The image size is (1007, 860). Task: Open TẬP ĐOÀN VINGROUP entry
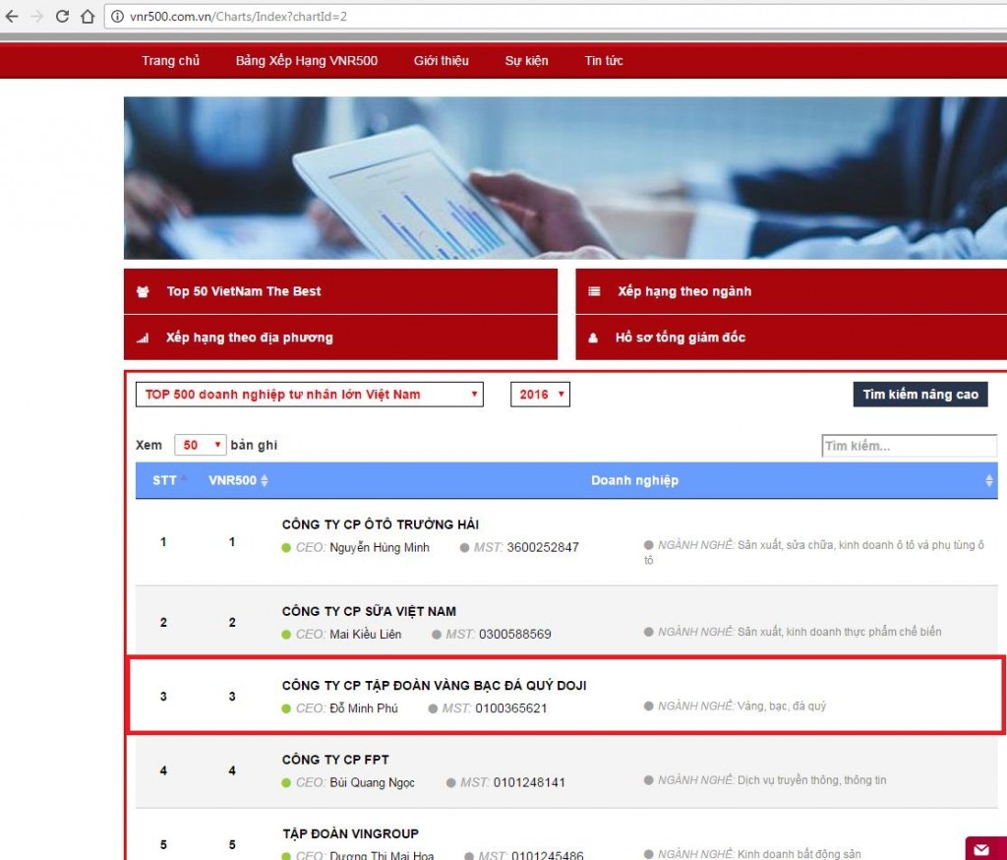click(x=351, y=833)
